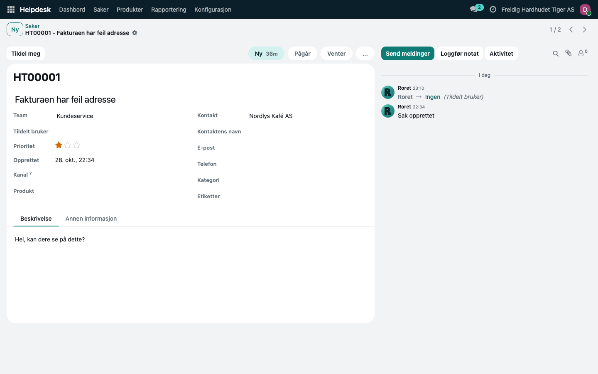Open the apps grid menu
Screen dimensions: 598x374
pyautogui.click(x=11, y=10)
